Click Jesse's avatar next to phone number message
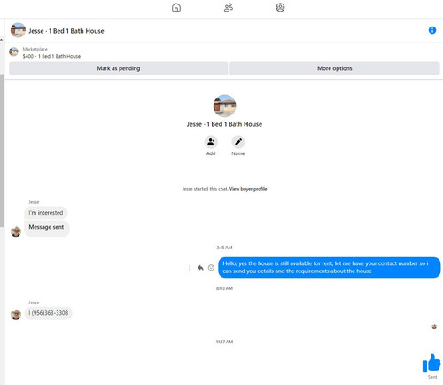Screen dimensions: 443x385 (16, 315)
